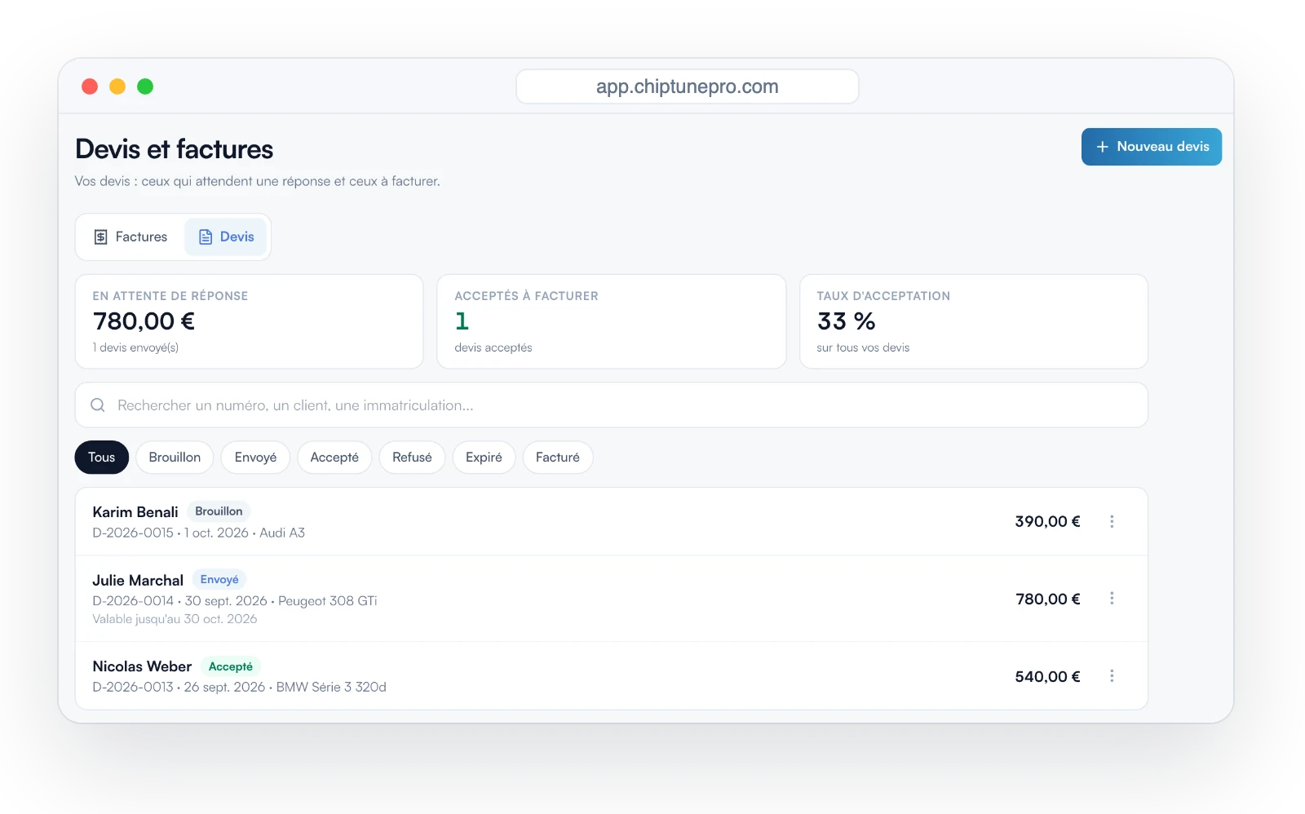1305x814 pixels.
Task: Click the Acceptés à facturer card
Action: 612,321
